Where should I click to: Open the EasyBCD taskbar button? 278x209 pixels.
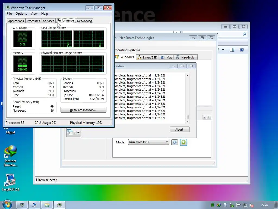pyautogui.click(x=34, y=205)
